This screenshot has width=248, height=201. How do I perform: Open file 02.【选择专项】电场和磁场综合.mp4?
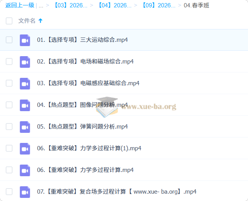click(85, 62)
